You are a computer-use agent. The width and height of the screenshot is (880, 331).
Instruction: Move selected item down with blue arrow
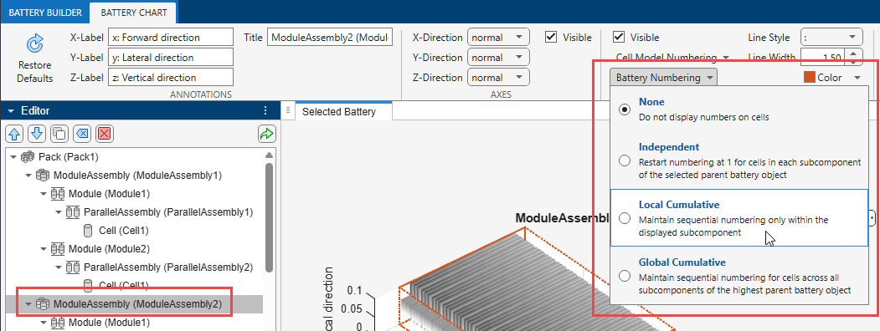pyautogui.click(x=37, y=133)
